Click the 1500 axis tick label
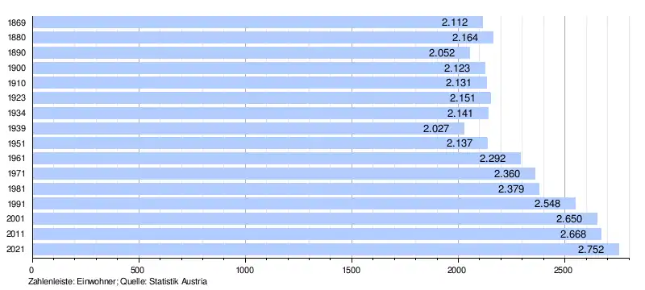 (352, 271)
